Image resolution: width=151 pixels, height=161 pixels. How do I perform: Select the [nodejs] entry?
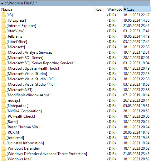[x=13, y=100]
